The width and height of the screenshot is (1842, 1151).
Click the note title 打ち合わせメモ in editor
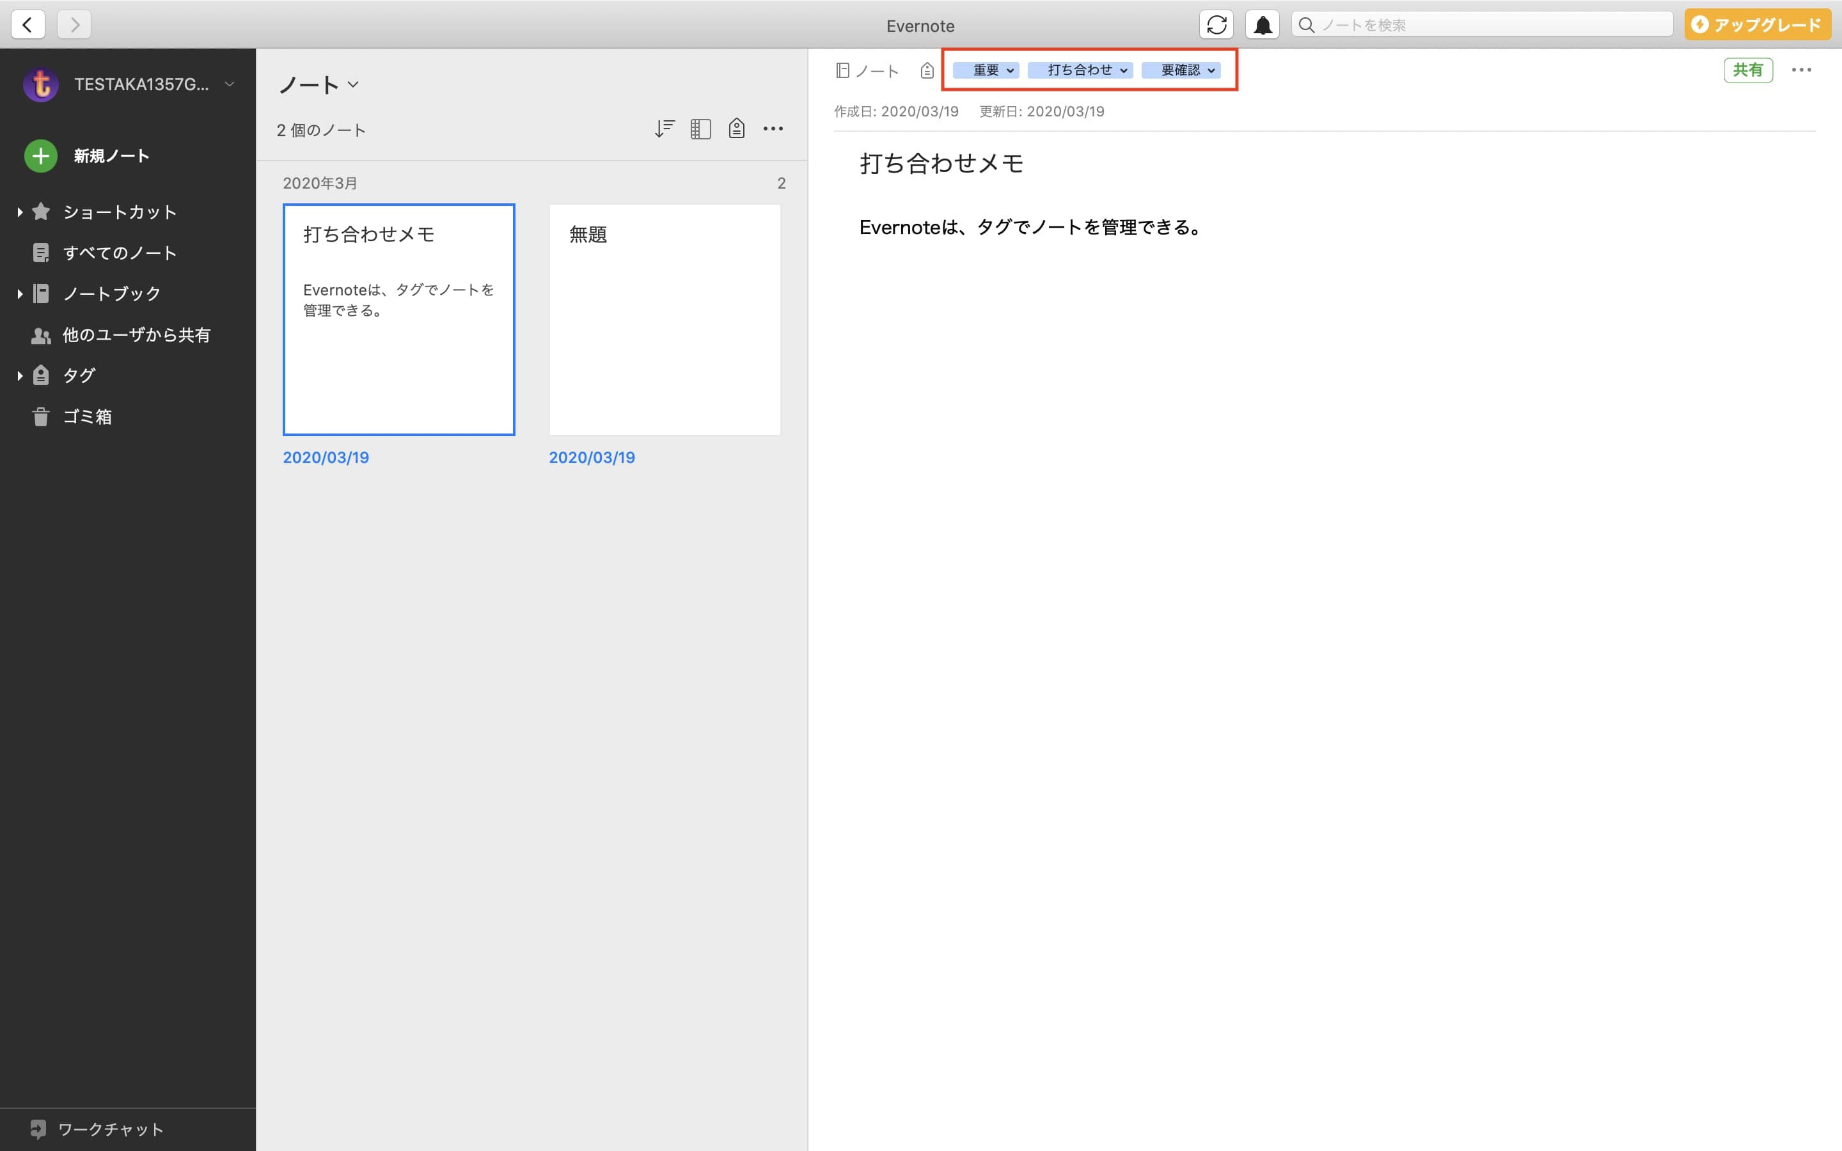pos(941,164)
